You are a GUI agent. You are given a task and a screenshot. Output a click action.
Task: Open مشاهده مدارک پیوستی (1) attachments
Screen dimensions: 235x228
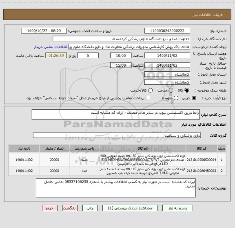pyautogui.click(x=130, y=208)
